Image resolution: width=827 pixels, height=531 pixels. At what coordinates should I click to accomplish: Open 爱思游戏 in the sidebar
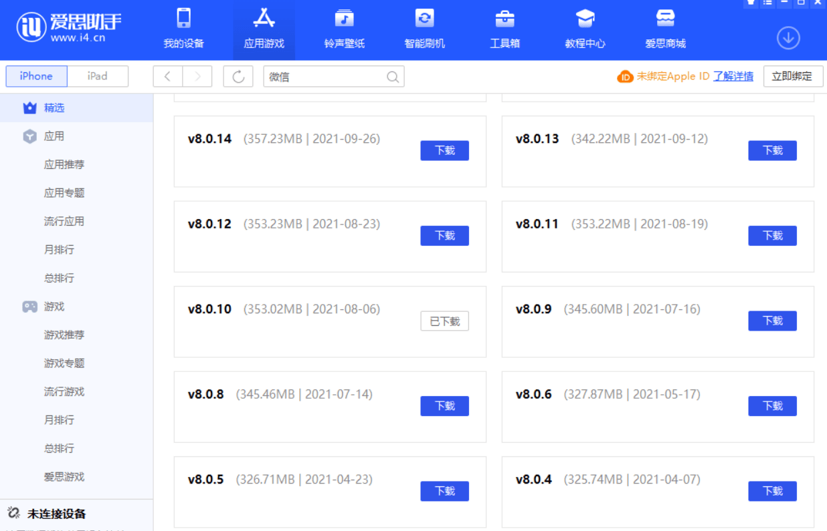tap(64, 477)
